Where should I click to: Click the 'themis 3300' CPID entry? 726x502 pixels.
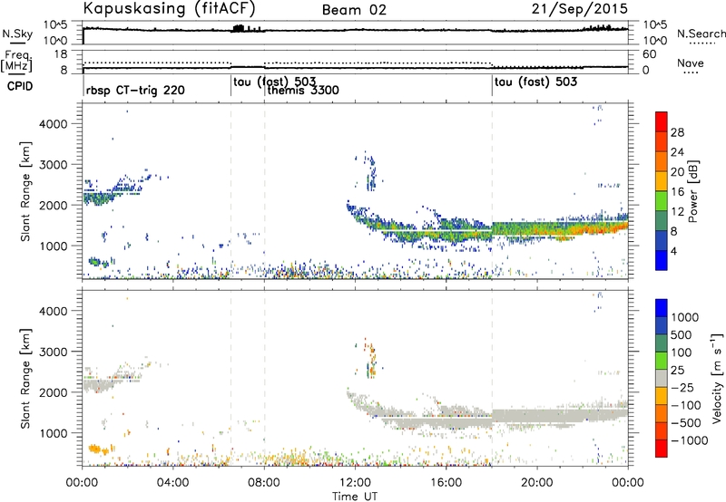click(x=303, y=90)
